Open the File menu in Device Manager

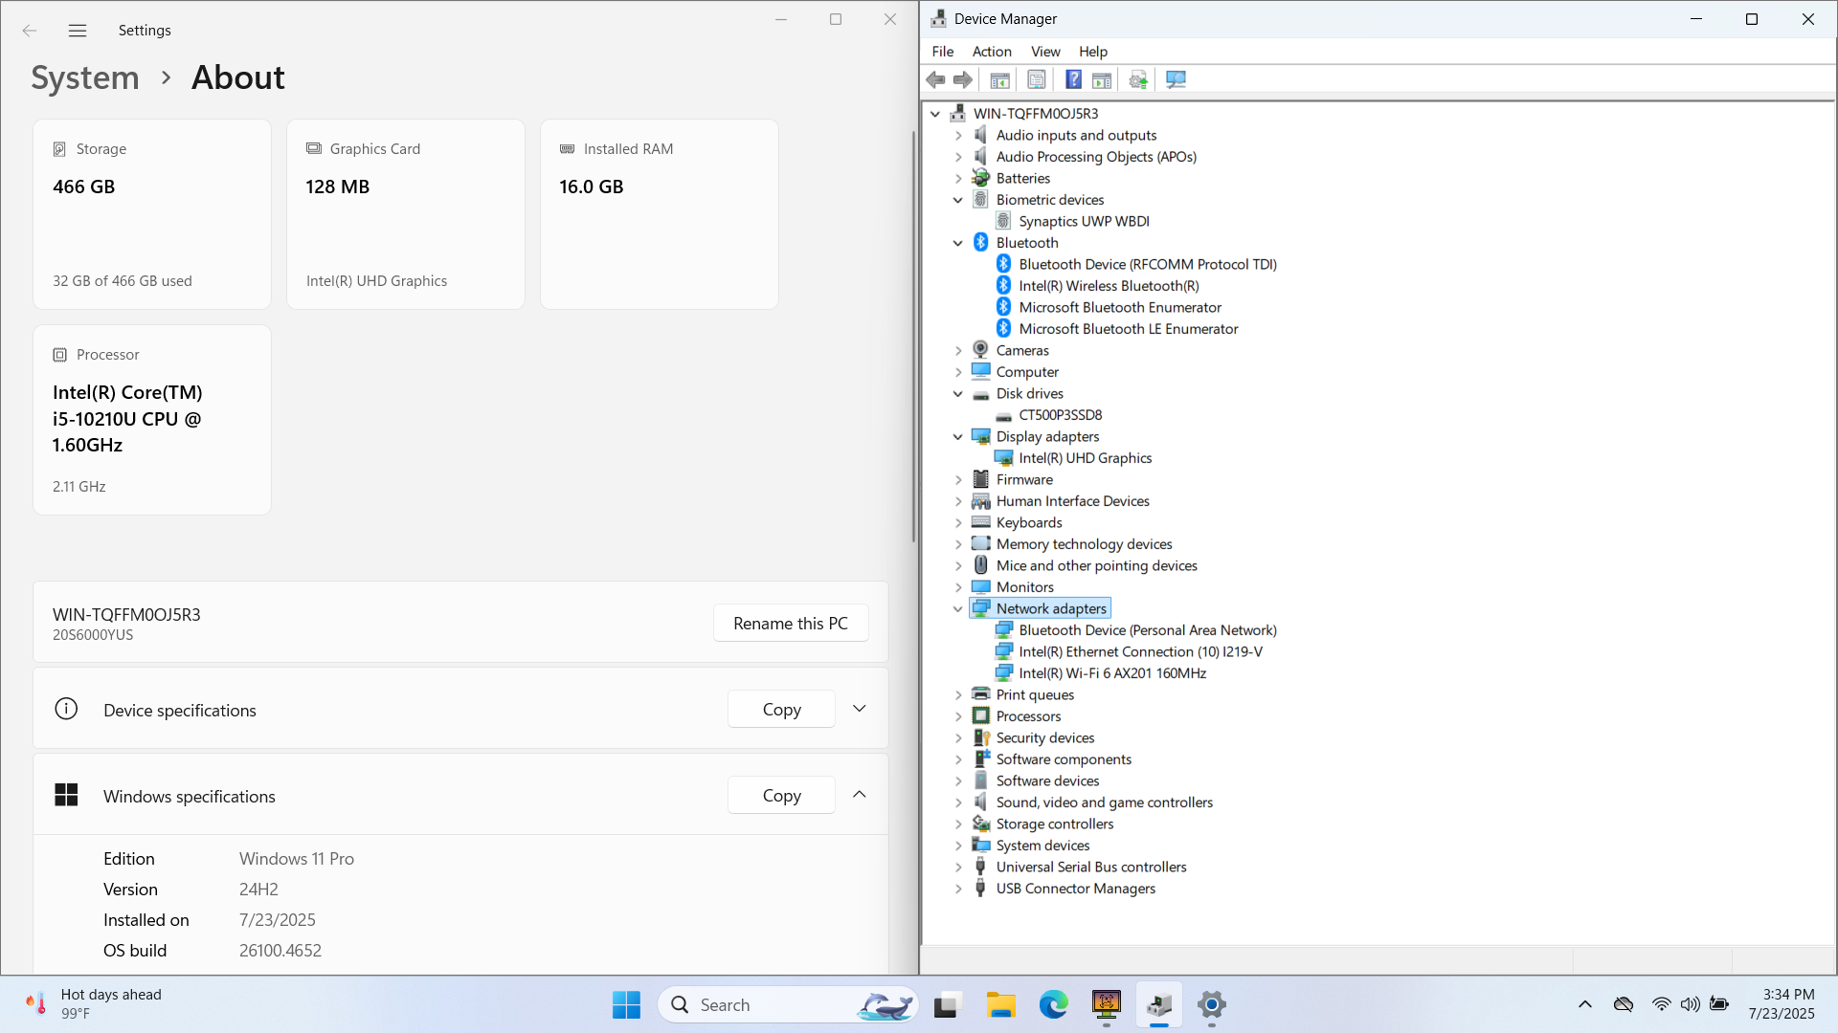(x=942, y=52)
